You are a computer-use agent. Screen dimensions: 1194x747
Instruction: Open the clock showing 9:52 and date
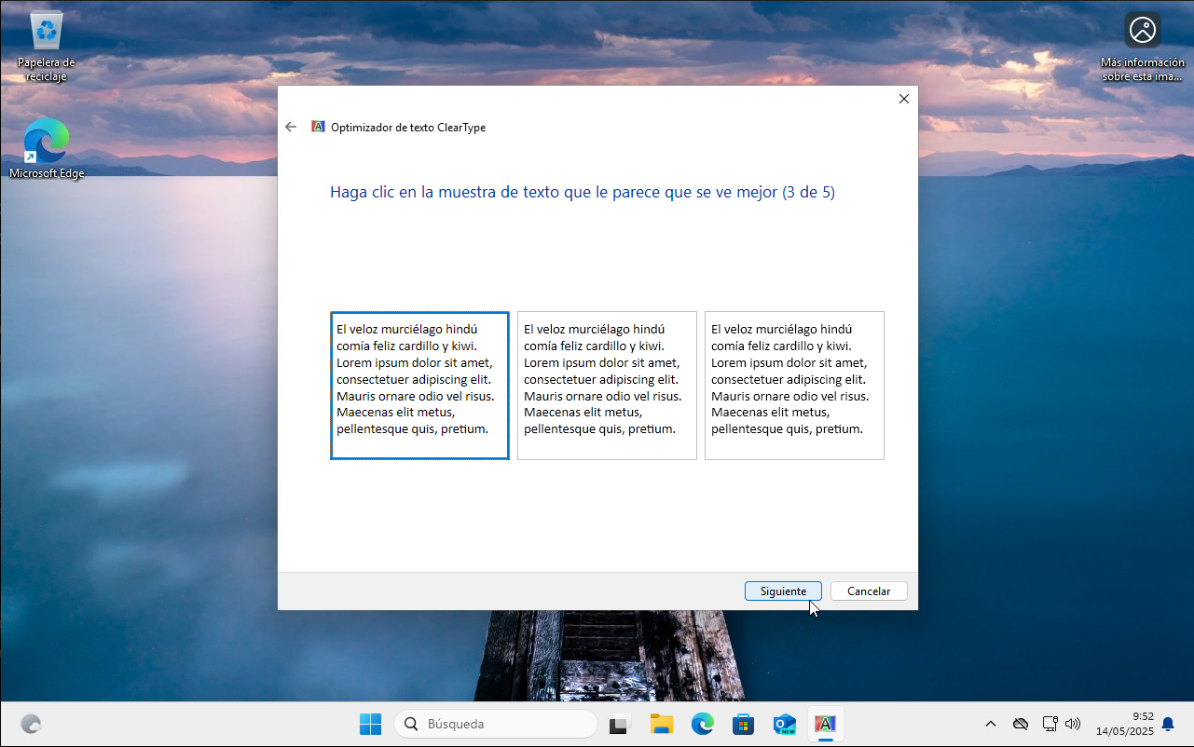pos(1125,724)
